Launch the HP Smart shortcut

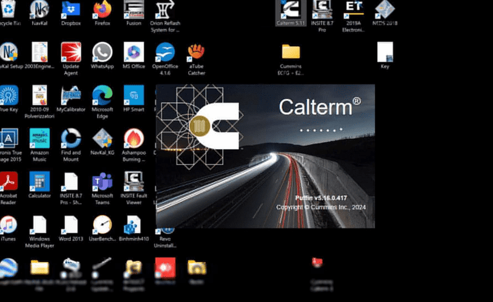[x=134, y=99]
